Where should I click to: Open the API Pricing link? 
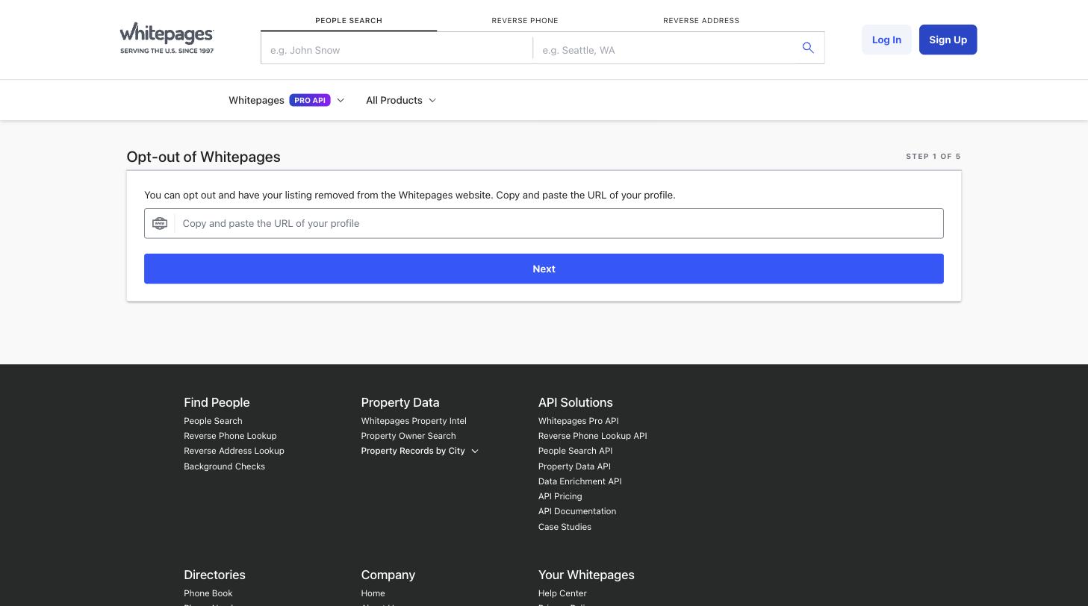click(560, 496)
